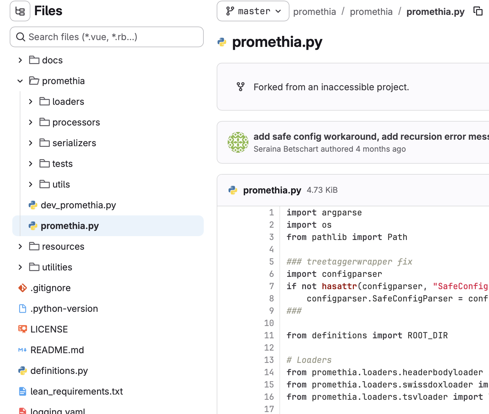This screenshot has width=489, height=414.
Task: Click the markdown icon of README.md
Action: point(23,350)
